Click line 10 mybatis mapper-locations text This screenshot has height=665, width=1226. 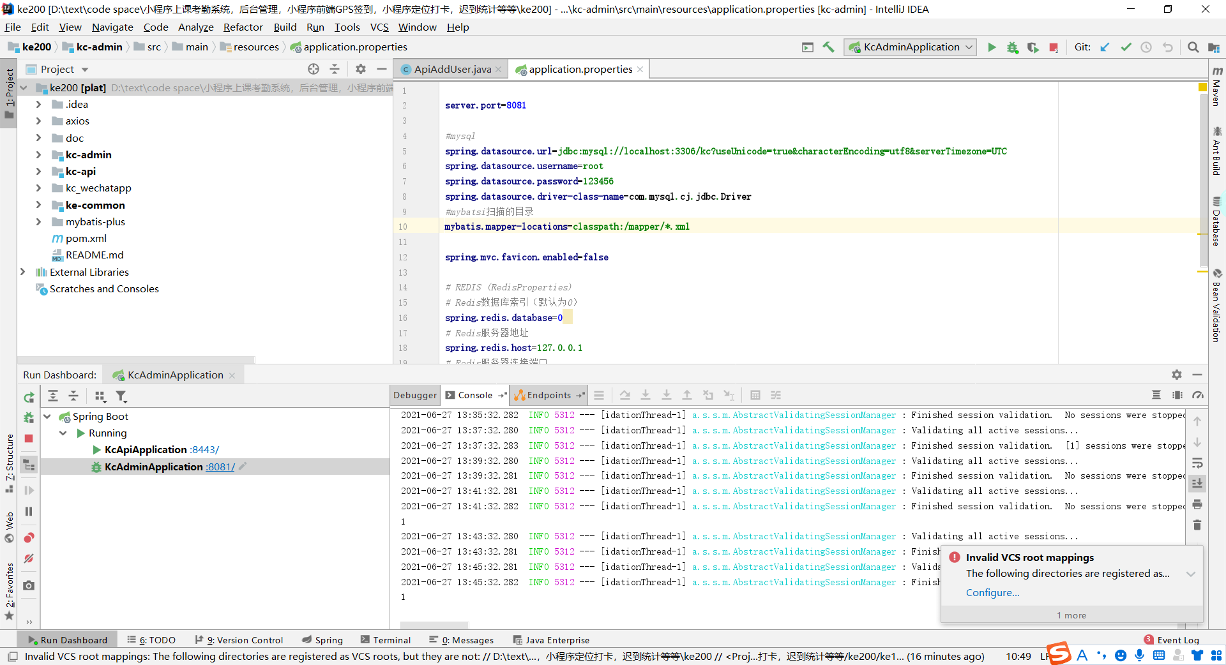[x=567, y=227]
